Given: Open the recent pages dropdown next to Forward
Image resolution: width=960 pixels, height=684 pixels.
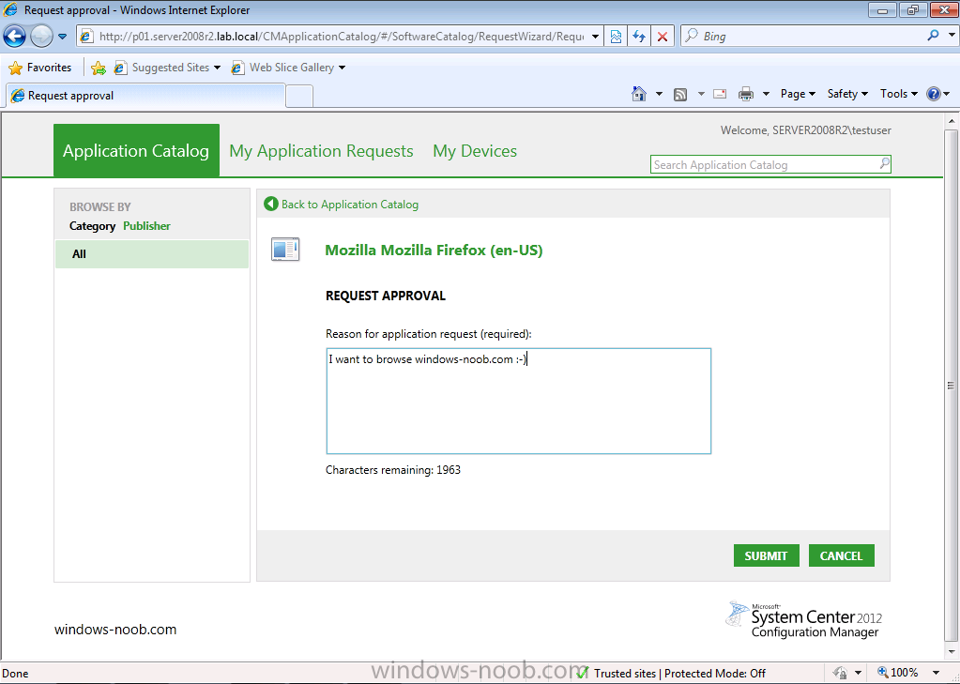Looking at the screenshot, I should pos(63,37).
